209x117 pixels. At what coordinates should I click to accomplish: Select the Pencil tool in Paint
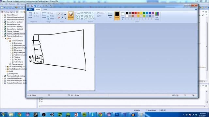click(x=59, y=14)
